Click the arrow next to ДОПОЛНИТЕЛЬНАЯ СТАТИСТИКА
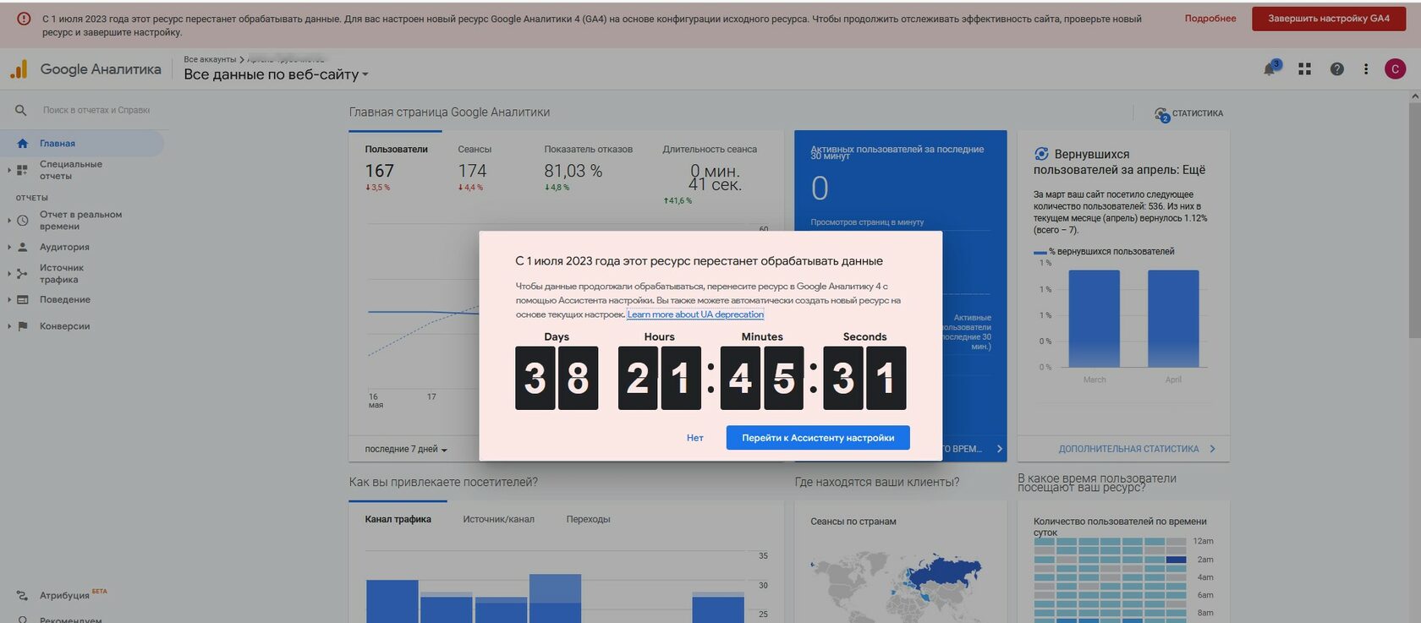 coord(1212,449)
